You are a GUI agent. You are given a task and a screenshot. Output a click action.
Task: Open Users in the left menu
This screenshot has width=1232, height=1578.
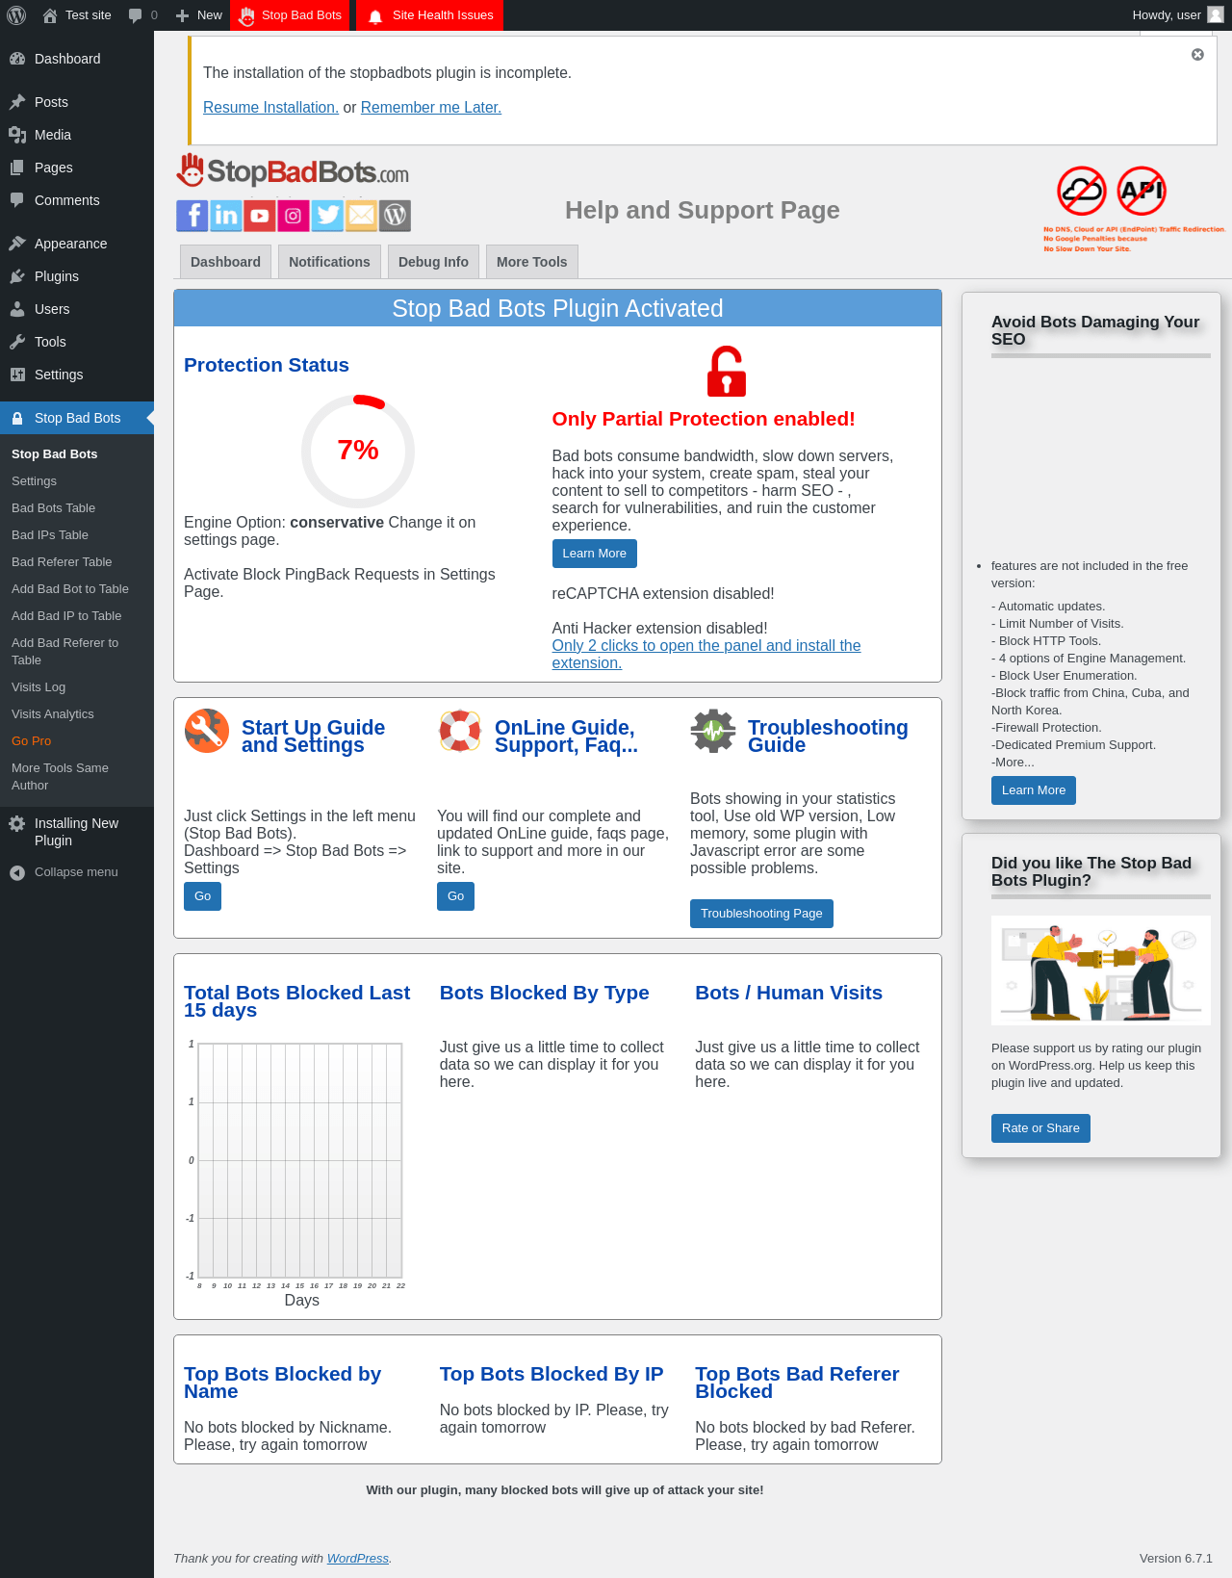pyautogui.click(x=77, y=309)
